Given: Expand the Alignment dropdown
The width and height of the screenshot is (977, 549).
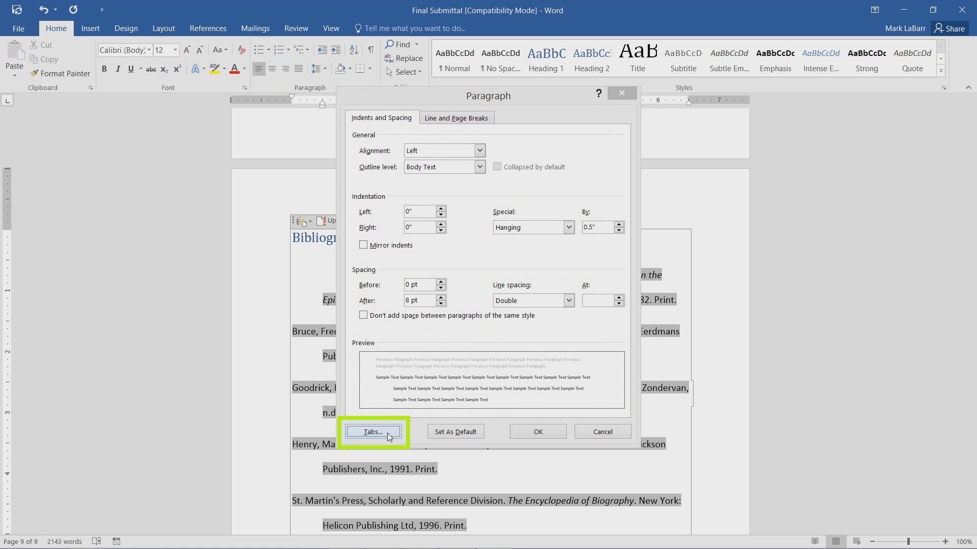Looking at the screenshot, I should (480, 150).
